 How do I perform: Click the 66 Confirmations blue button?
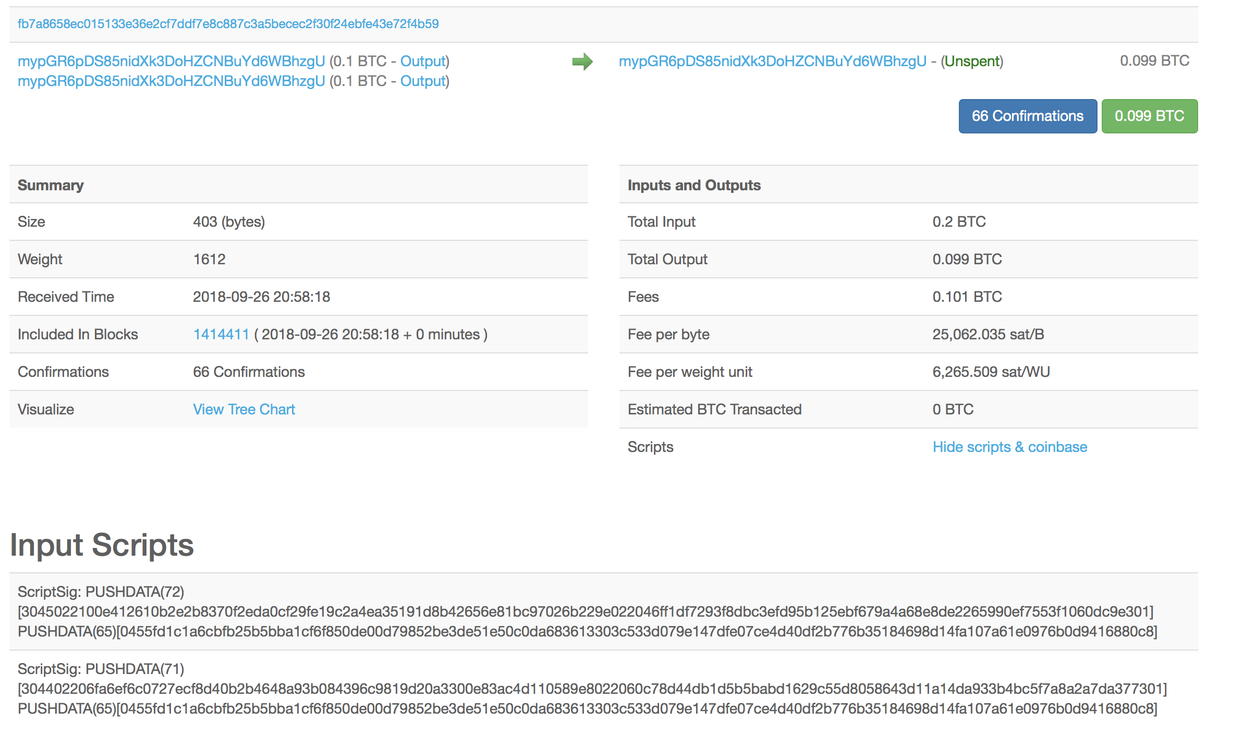tap(1028, 116)
